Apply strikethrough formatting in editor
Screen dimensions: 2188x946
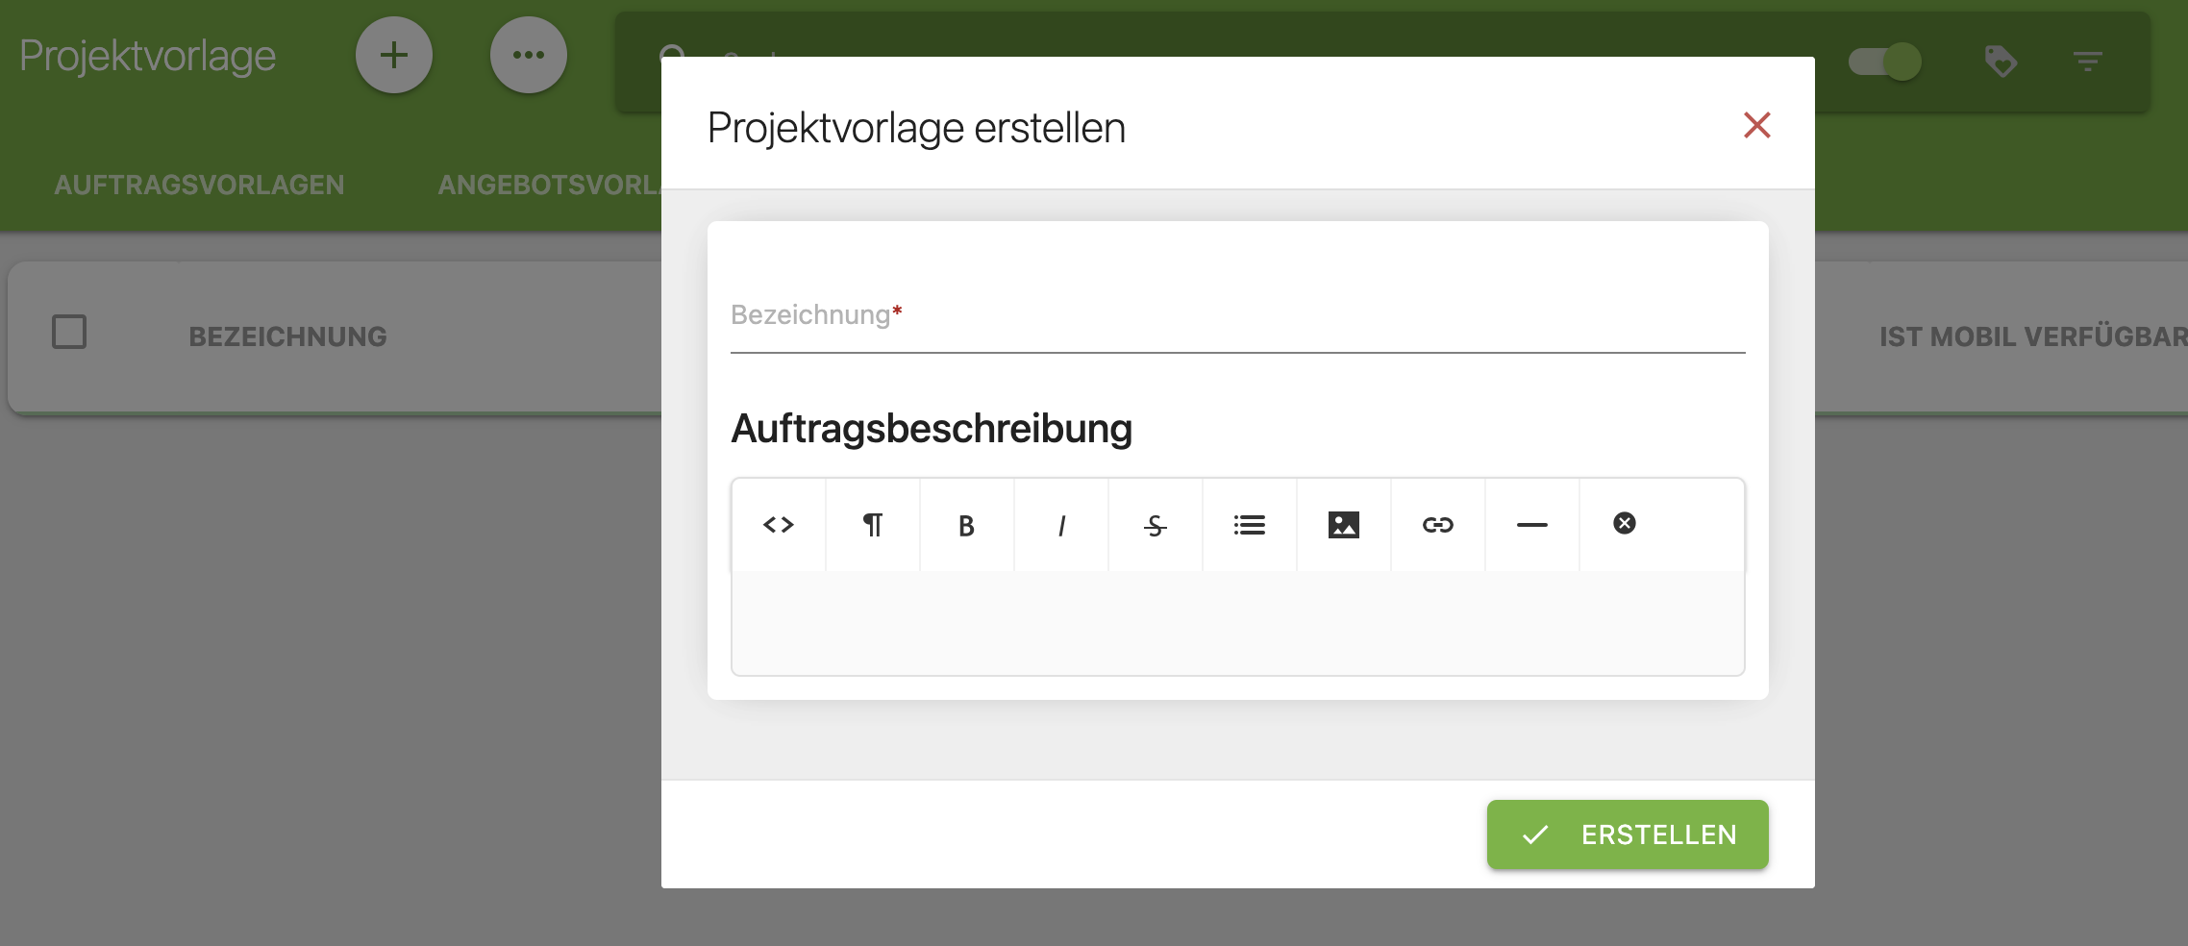point(1156,525)
